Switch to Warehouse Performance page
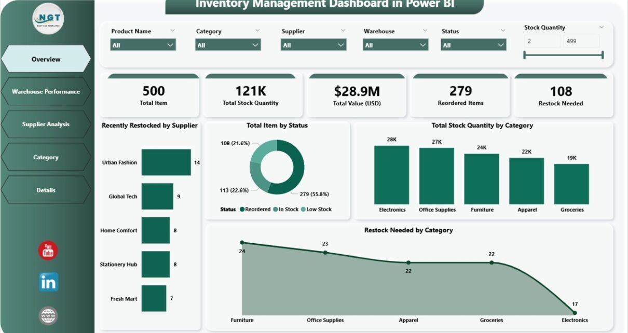 (x=46, y=92)
